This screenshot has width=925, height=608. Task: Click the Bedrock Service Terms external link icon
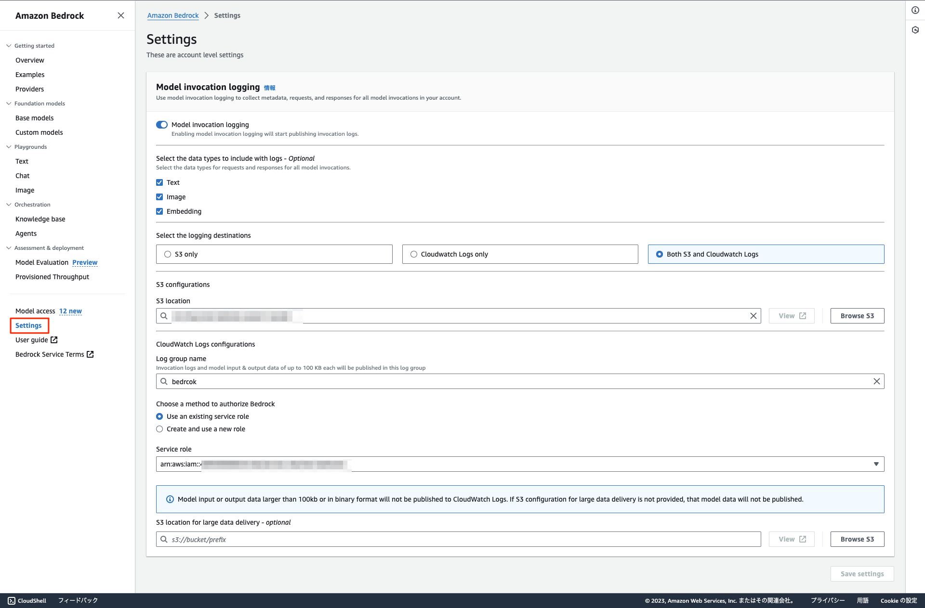90,354
